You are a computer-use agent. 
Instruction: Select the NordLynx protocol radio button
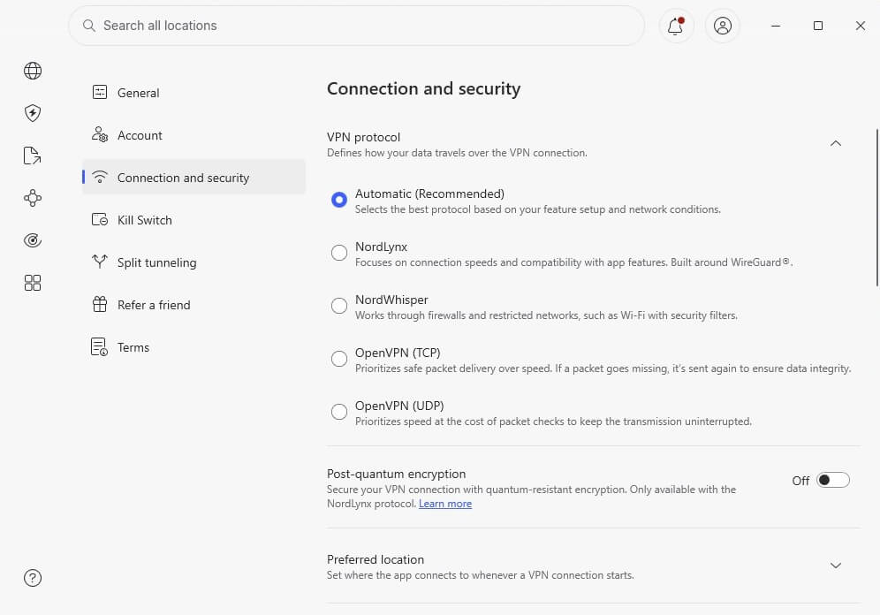pyautogui.click(x=339, y=253)
